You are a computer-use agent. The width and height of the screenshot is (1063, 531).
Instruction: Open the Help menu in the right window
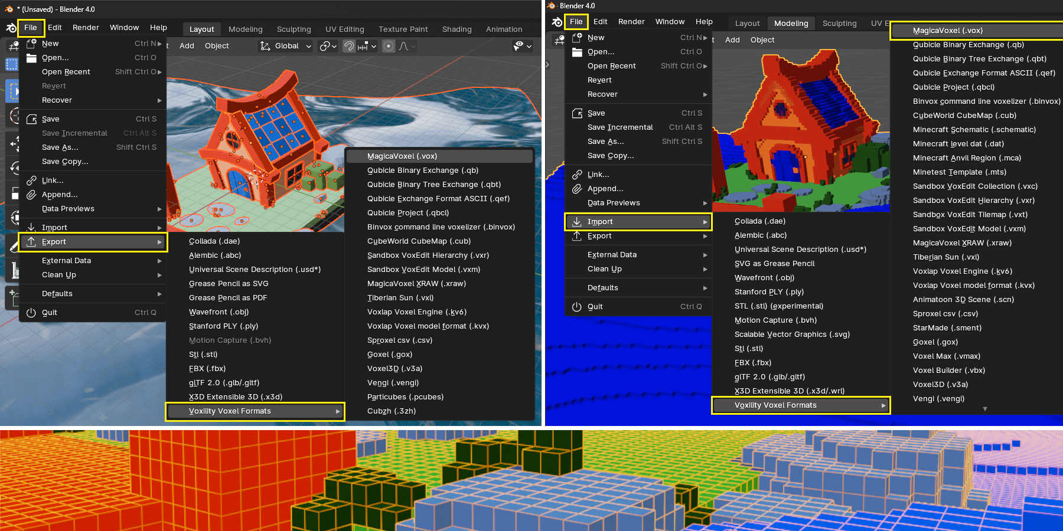pos(704,22)
